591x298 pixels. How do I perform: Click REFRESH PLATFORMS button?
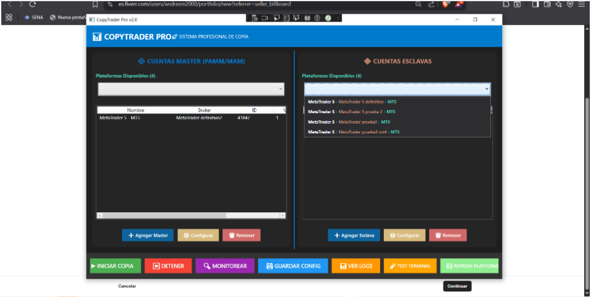tap(469, 266)
